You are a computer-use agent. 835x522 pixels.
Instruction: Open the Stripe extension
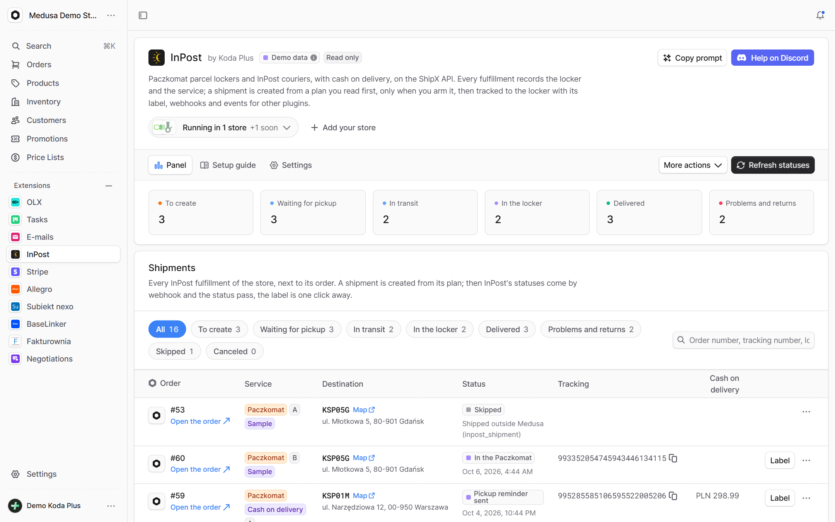click(63, 272)
